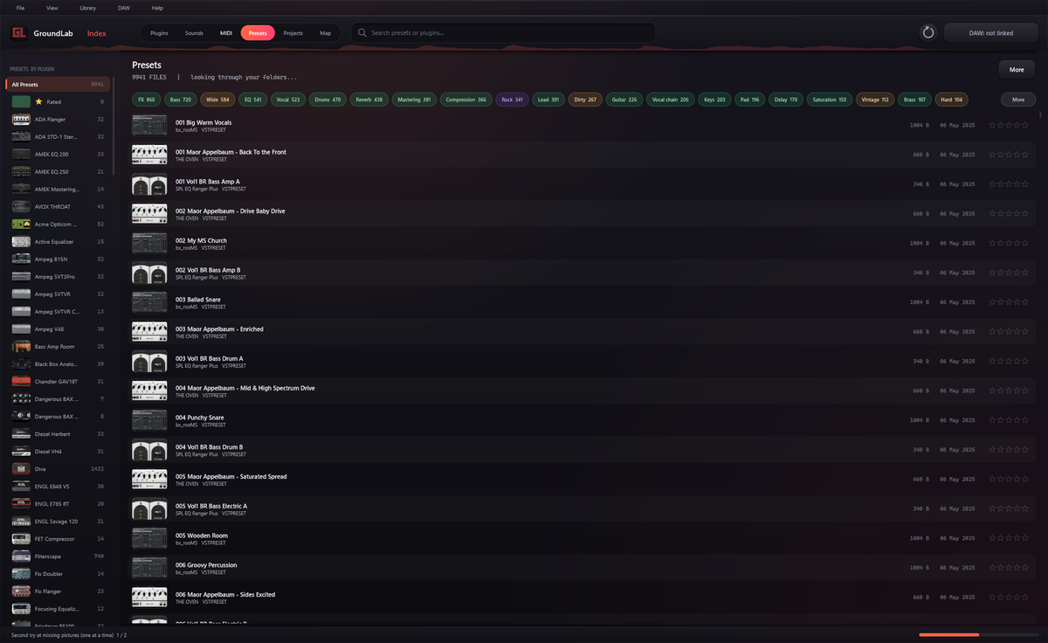
Task: Select the ADA Flanger plugin thumbnail in sidebar
Action: (22, 120)
